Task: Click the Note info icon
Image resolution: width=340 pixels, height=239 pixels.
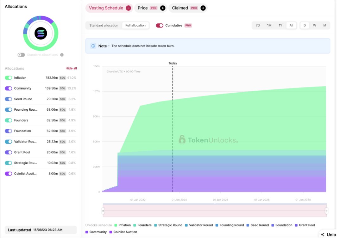Action: tap(93, 46)
